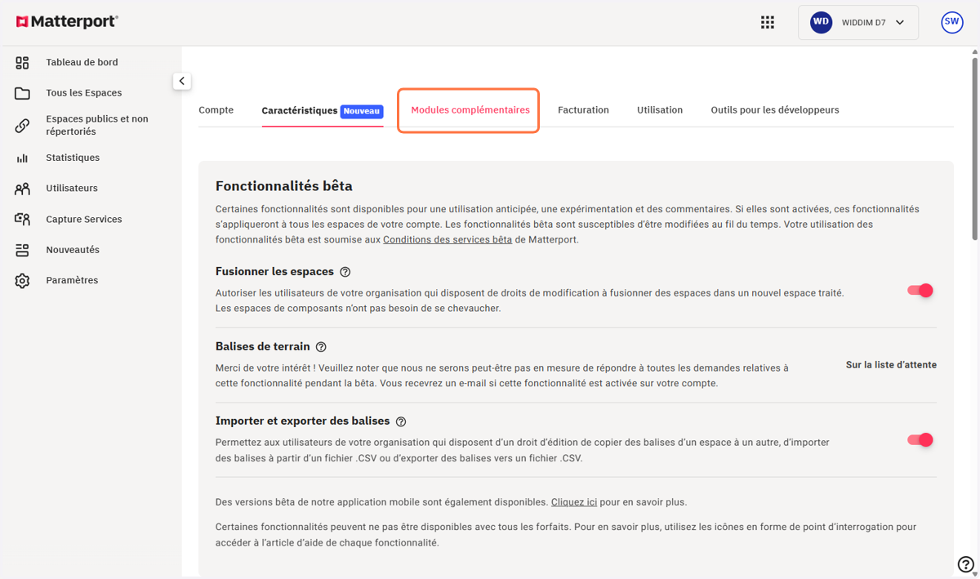The image size is (980, 579).
Task: Open Tableau de bord in sidebar
Action: [x=82, y=62]
